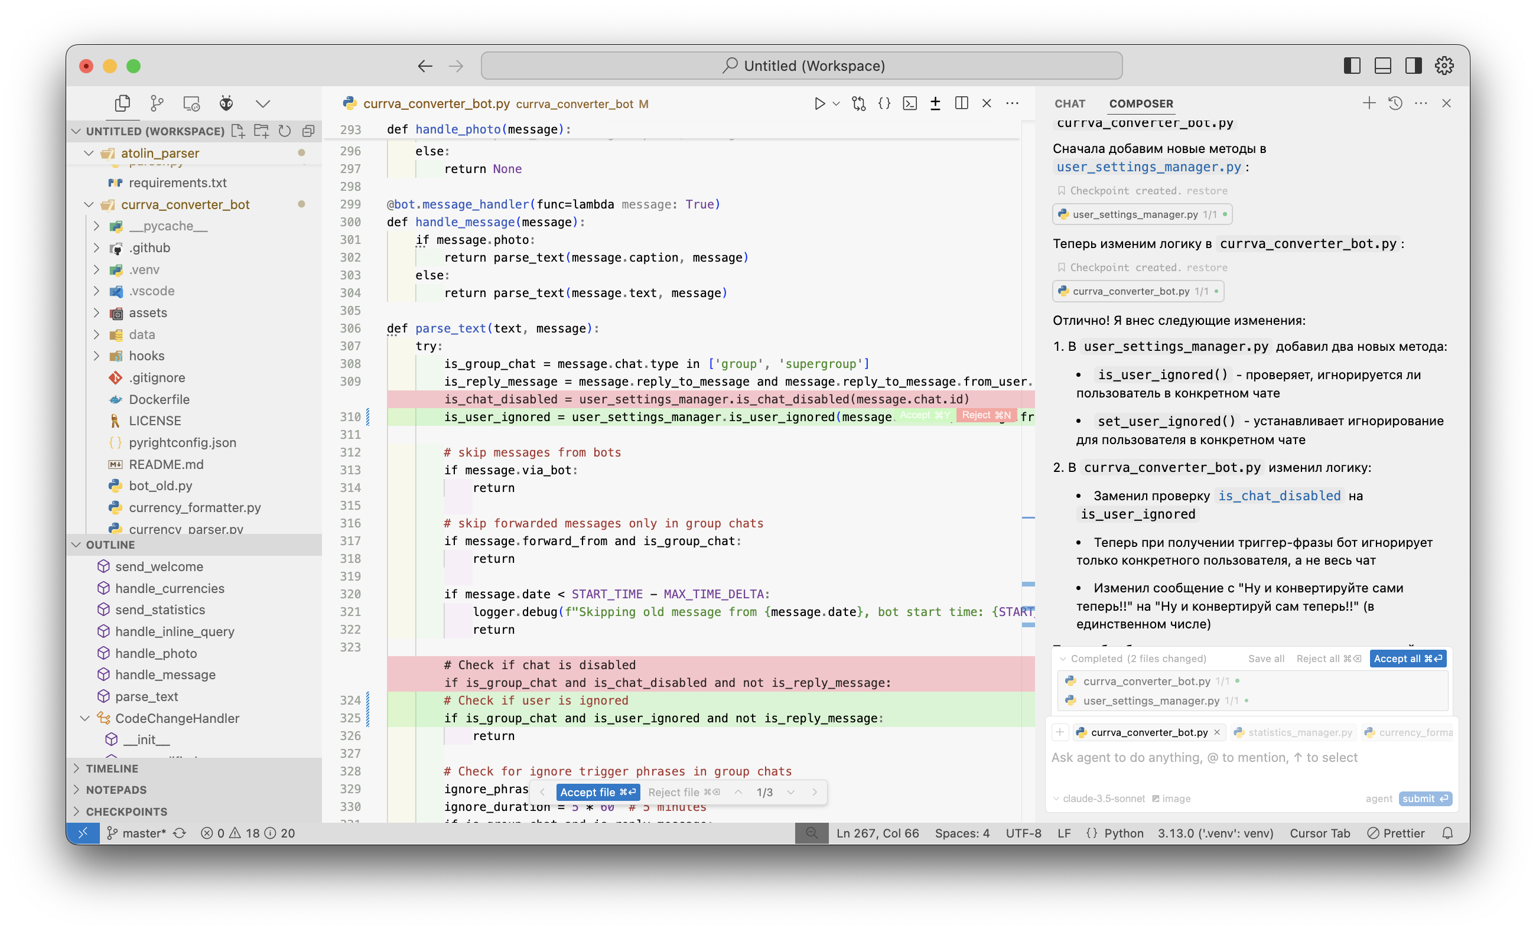
Task: Toggle the secondary side bar layout icon
Action: (x=1413, y=66)
